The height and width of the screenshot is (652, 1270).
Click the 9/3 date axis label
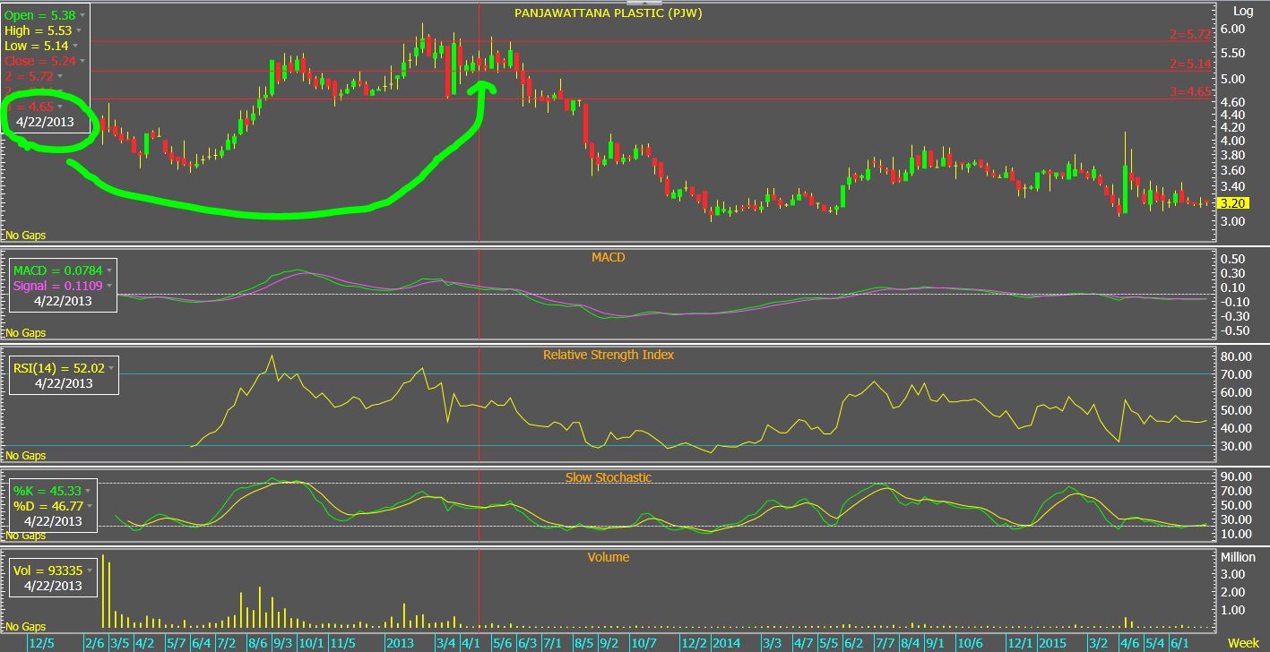(283, 643)
